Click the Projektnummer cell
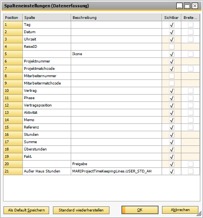Viewport: 203px width, 218px height. (x=47, y=61)
